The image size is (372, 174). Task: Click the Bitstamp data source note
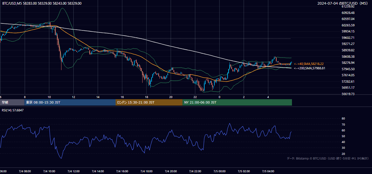tap(328, 158)
